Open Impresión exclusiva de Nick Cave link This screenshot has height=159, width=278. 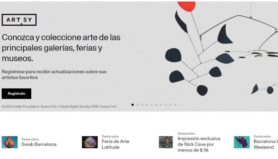pos(199,144)
